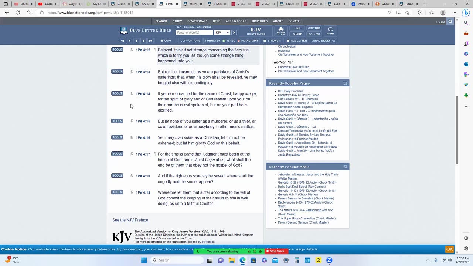This screenshot has width=473, height=266.
Task: Open volume icon in system tray
Action: (450, 260)
